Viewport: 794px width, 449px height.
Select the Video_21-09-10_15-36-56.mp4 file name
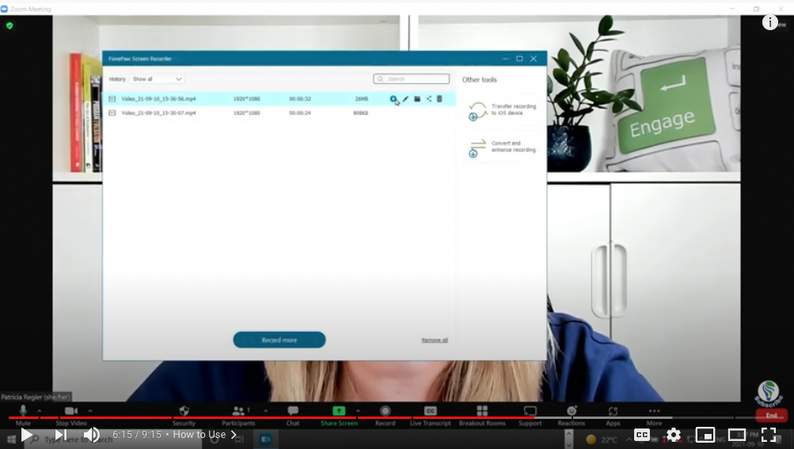[x=158, y=99]
